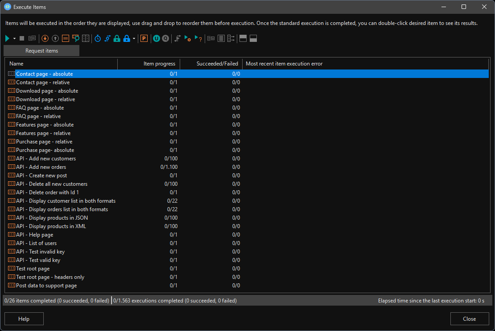Select the gray Q circle icon

point(165,38)
